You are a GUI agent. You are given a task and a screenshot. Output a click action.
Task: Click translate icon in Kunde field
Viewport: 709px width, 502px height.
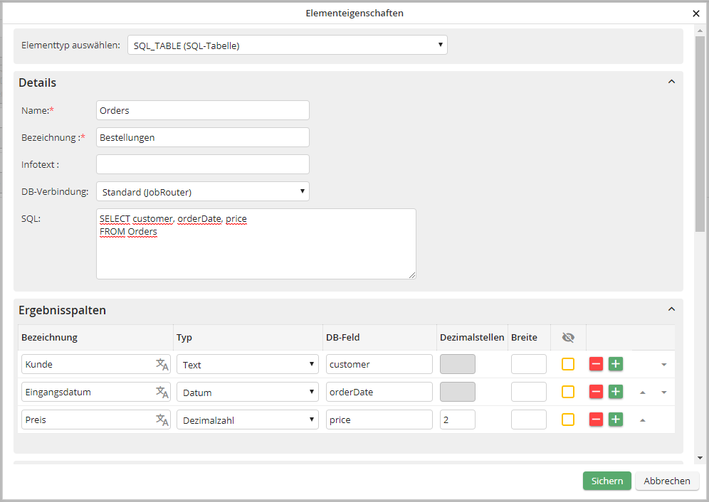pyautogui.click(x=162, y=365)
